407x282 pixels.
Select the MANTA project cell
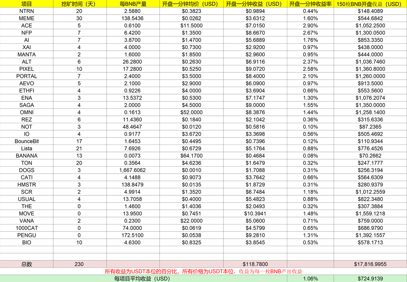click(26, 55)
